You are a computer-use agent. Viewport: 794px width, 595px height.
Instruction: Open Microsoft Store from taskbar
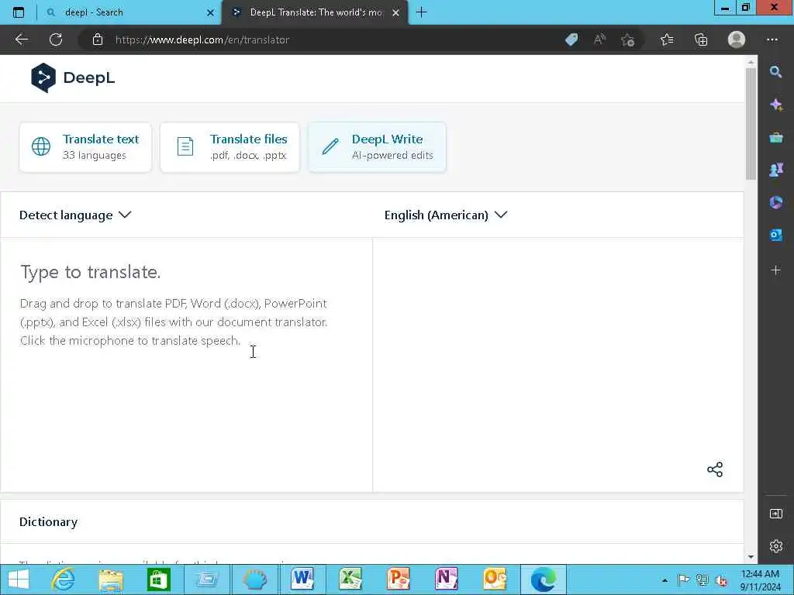(x=158, y=580)
